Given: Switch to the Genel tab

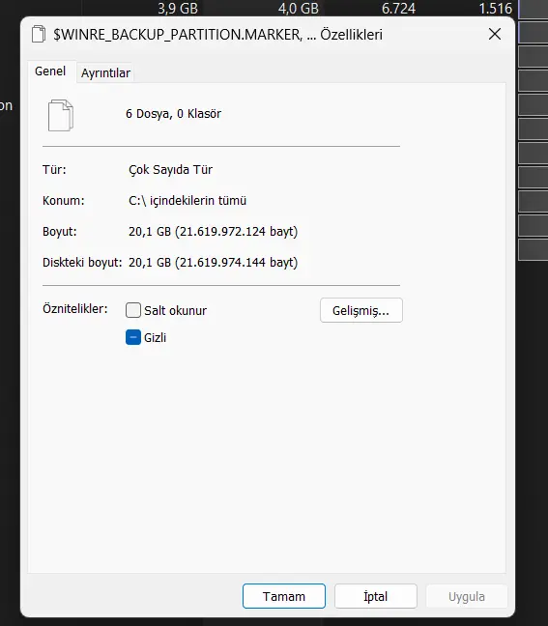Looking at the screenshot, I should pyautogui.click(x=50, y=71).
